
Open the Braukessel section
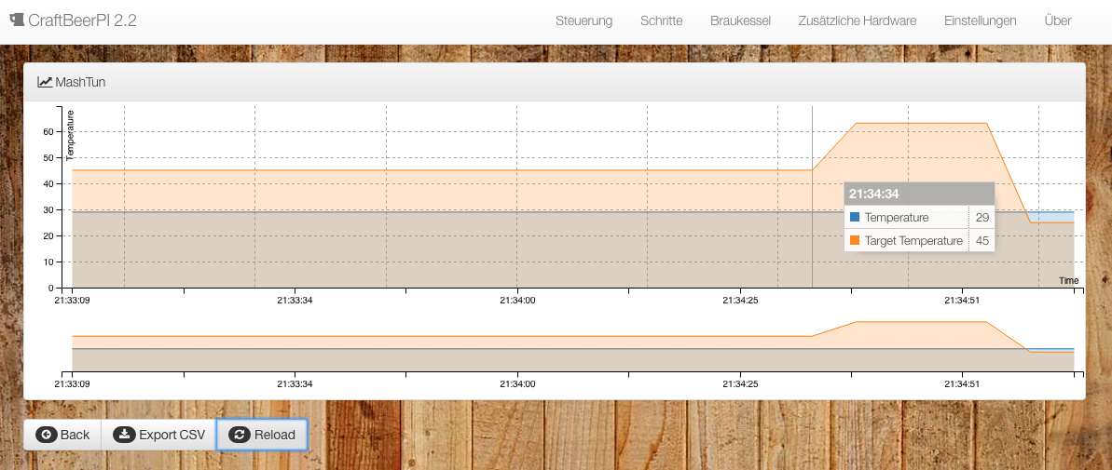(x=740, y=20)
